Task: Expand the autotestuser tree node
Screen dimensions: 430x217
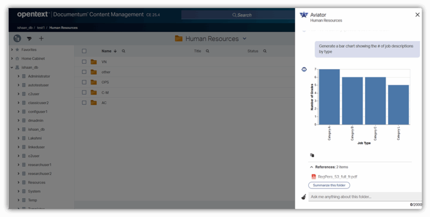Action: [x=19, y=85]
